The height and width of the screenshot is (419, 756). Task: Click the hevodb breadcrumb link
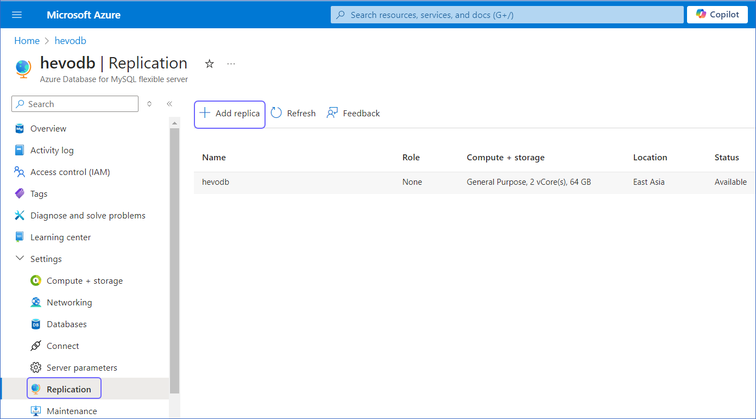point(71,41)
